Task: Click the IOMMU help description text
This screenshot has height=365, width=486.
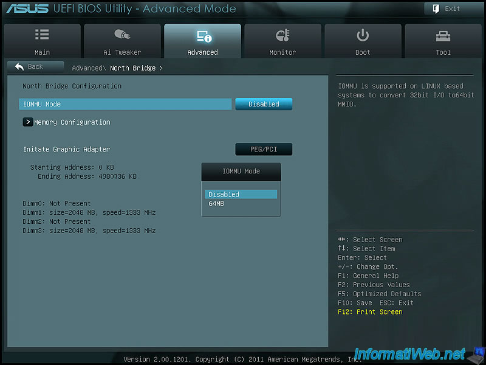Action: point(406,95)
